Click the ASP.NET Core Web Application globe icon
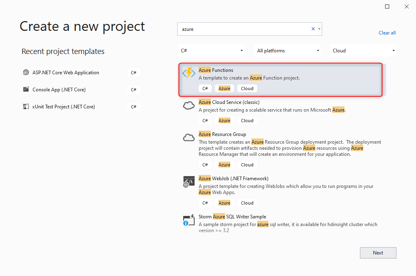Image resolution: width=416 pixels, height=276 pixels. click(x=26, y=72)
